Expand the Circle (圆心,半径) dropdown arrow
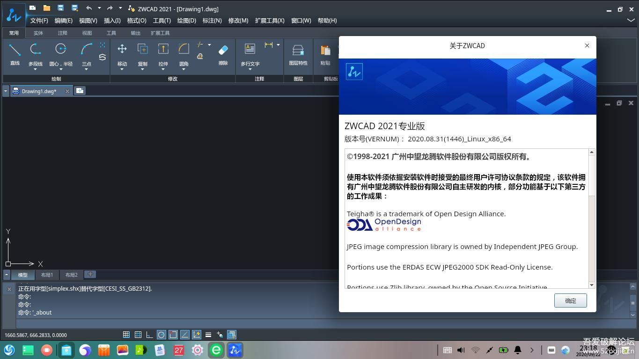 click(61, 69)
